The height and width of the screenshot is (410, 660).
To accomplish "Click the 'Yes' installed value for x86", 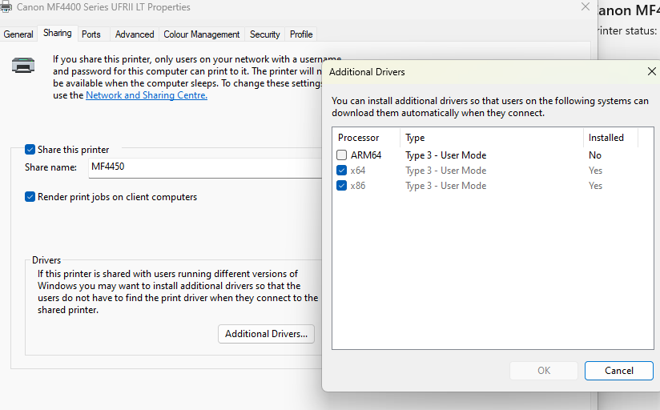I will pyautogui.click(x=595, y=186).
